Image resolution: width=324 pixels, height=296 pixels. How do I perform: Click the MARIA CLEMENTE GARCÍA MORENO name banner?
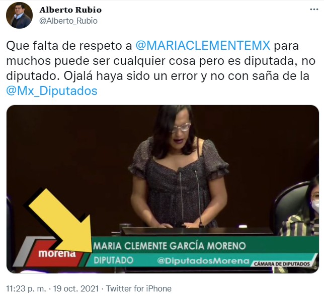(170, 246)
